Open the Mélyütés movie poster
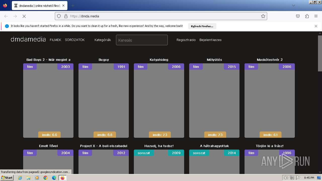Screen dimensions: 322x181 [214, 101]
